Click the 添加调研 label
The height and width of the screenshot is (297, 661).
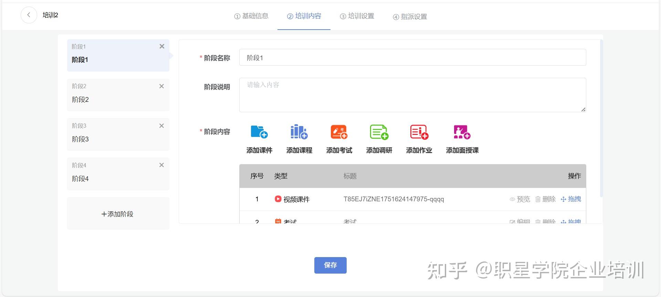point(379,150)
